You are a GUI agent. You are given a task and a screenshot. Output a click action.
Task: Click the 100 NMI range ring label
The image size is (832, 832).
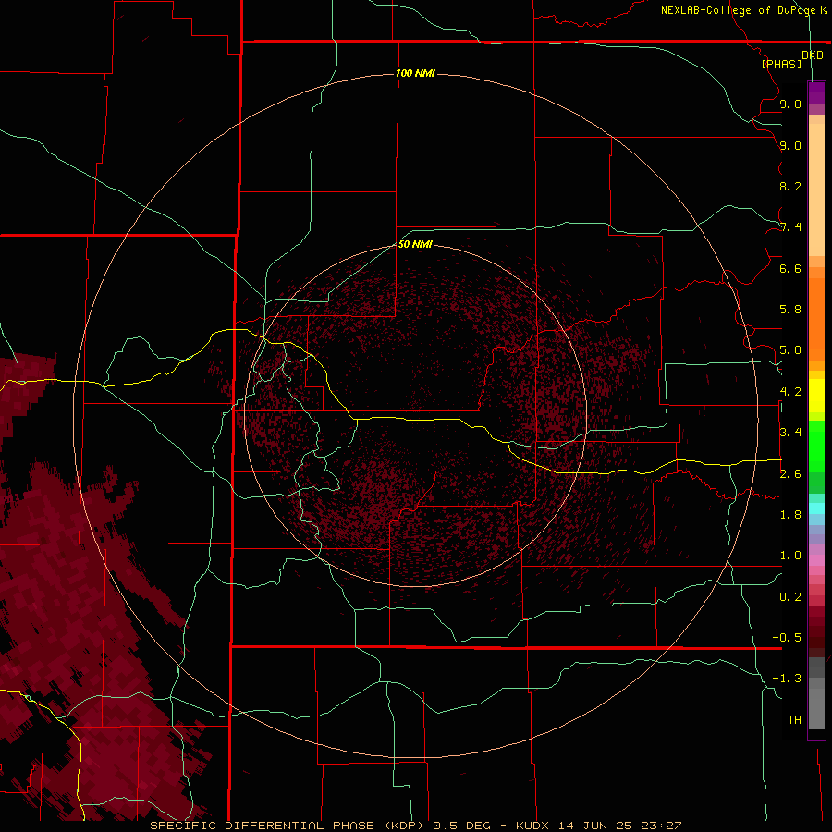pos(415,73)
